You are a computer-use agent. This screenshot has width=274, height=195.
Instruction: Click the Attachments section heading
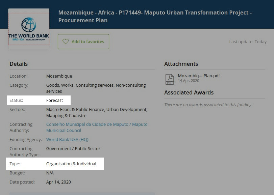tap(181, 64)
